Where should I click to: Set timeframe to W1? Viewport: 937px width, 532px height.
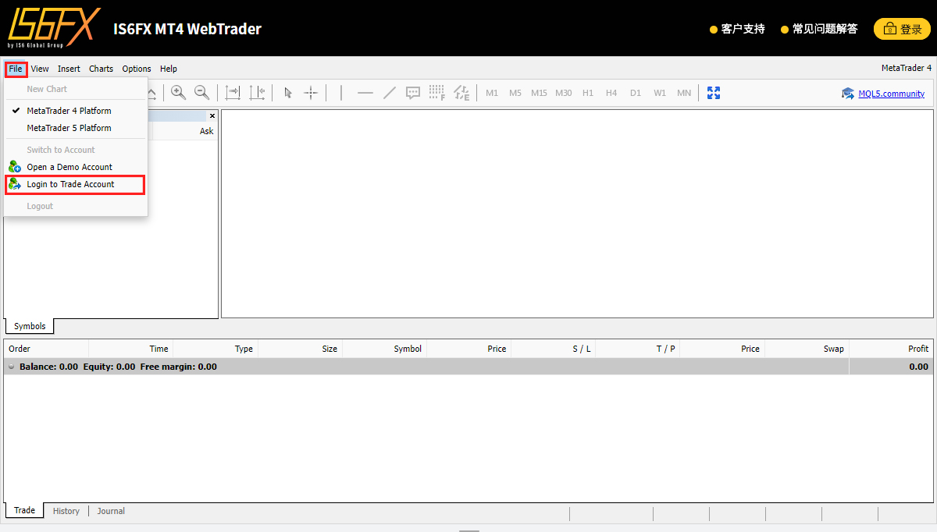tap(660, 93)
